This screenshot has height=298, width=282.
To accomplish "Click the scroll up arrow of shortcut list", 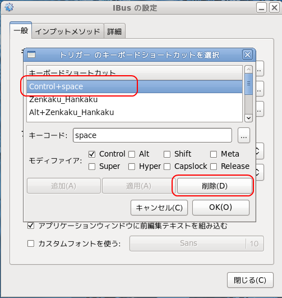I will pyautogui.click(x=248, y=70).
